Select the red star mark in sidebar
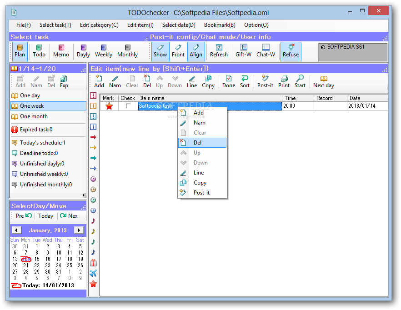401x310 pixels. [93, 284]
